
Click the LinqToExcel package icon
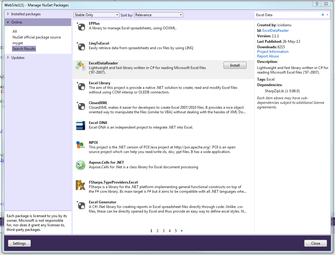click(81, 46)
